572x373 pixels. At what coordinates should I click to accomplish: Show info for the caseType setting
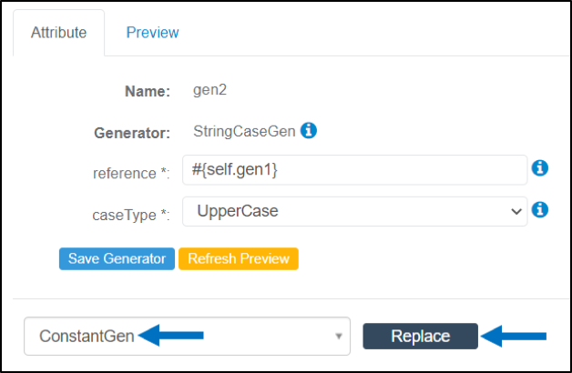coord(540,209)
